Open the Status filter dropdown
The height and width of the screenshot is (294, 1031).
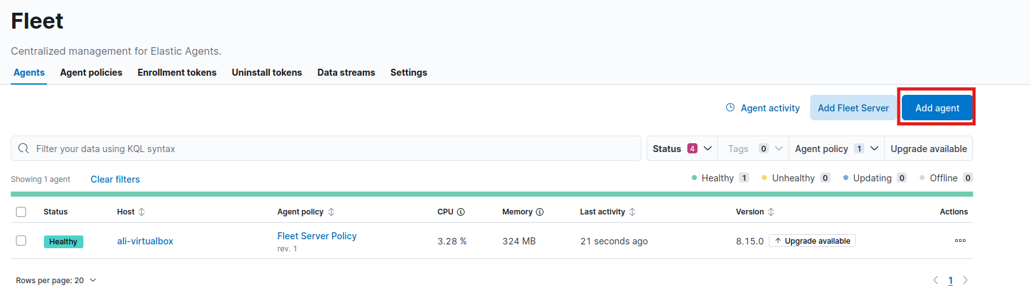point(682,148)
